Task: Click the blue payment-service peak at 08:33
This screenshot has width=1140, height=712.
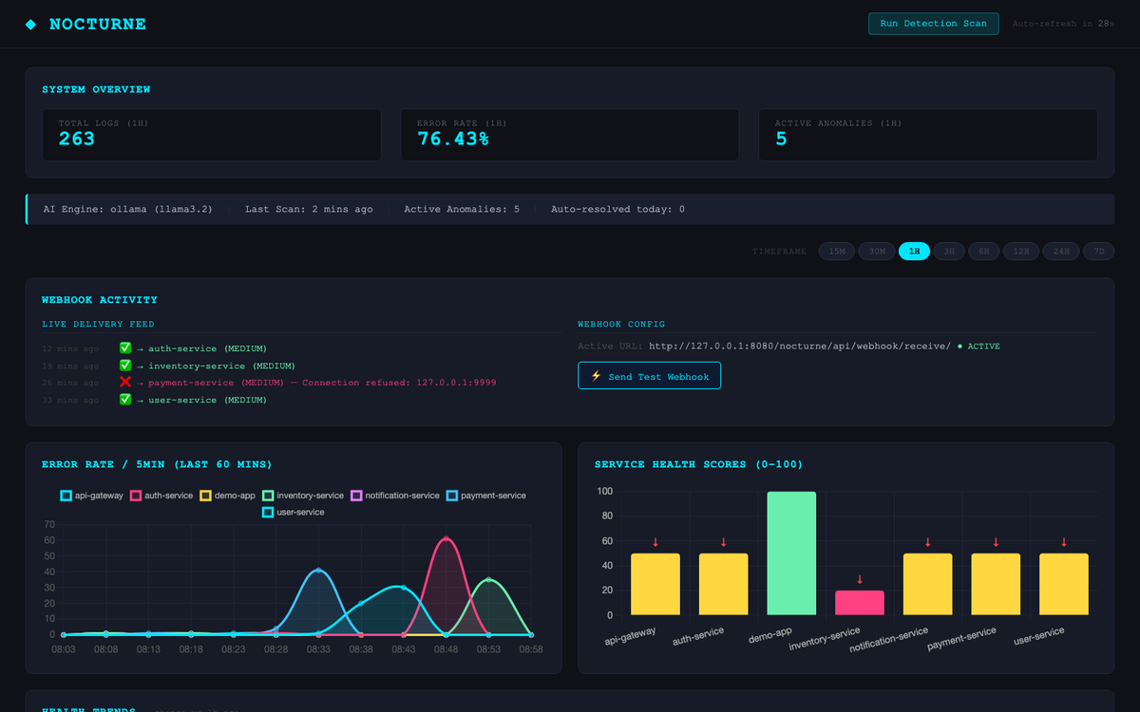Action: click(318, 570)
